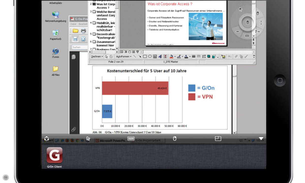This screenshot has height=183, width=305.
Task: Select the Arrow drawing tool
Action: (140, 56)
